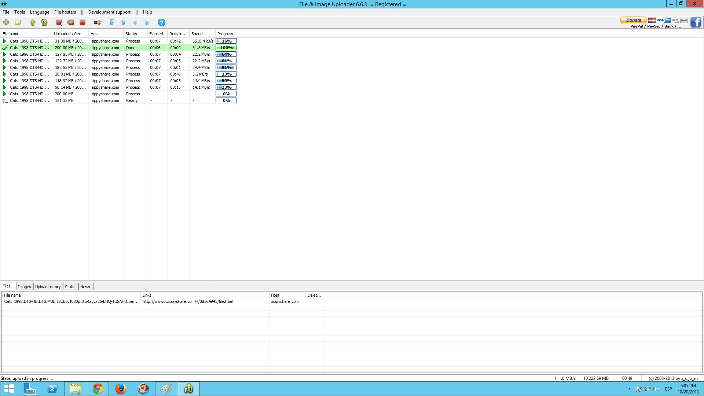This screenshot has height=396, width=704.
Task: Select the row with Done status
Action: click(x=118, y=48)
